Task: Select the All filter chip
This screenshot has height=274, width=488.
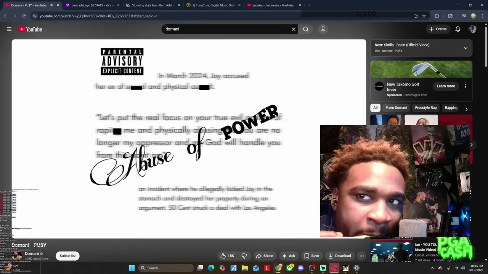Action: (375, 108)
